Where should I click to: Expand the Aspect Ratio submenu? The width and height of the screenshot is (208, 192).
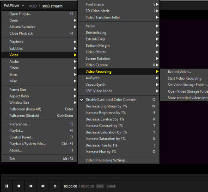click(x=39, y=96)
